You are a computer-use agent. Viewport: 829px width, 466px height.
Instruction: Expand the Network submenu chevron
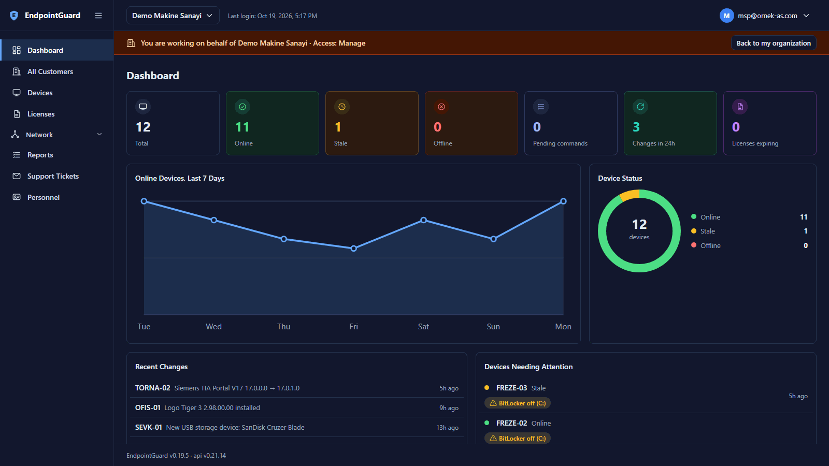click(99, 135)
